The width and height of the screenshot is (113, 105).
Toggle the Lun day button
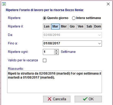[47, 26]
